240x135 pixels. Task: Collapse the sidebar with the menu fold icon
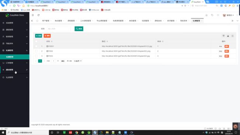(32, 15)
